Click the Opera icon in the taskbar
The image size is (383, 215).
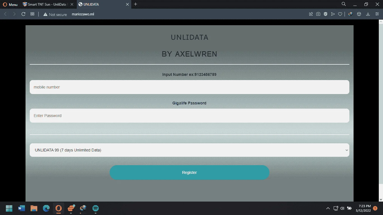[59, 208]
